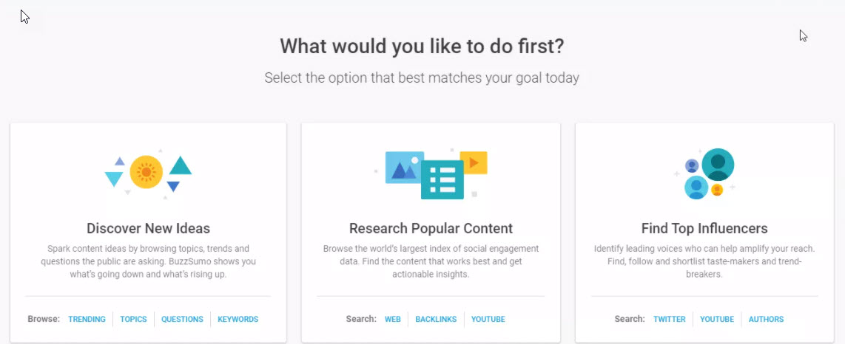This screenshot has height=344, width=845.
Task: Search Web under Research Popular Content
Action: pos(392,320)
